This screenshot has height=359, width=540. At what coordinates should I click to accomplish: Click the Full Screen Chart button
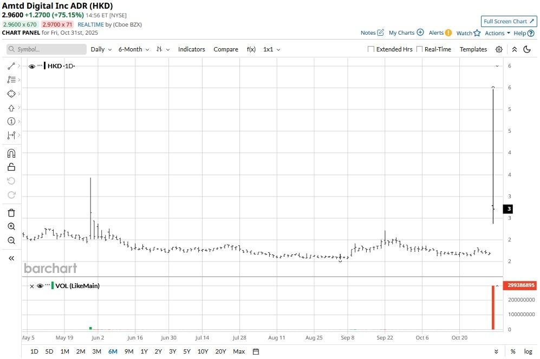click(x=508, y=21)
